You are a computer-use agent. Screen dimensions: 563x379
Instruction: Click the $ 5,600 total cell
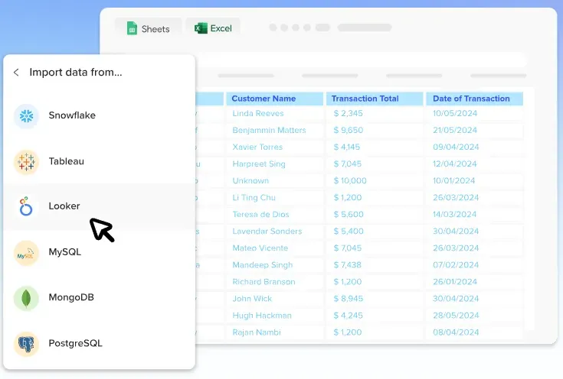tap(375, 215)
